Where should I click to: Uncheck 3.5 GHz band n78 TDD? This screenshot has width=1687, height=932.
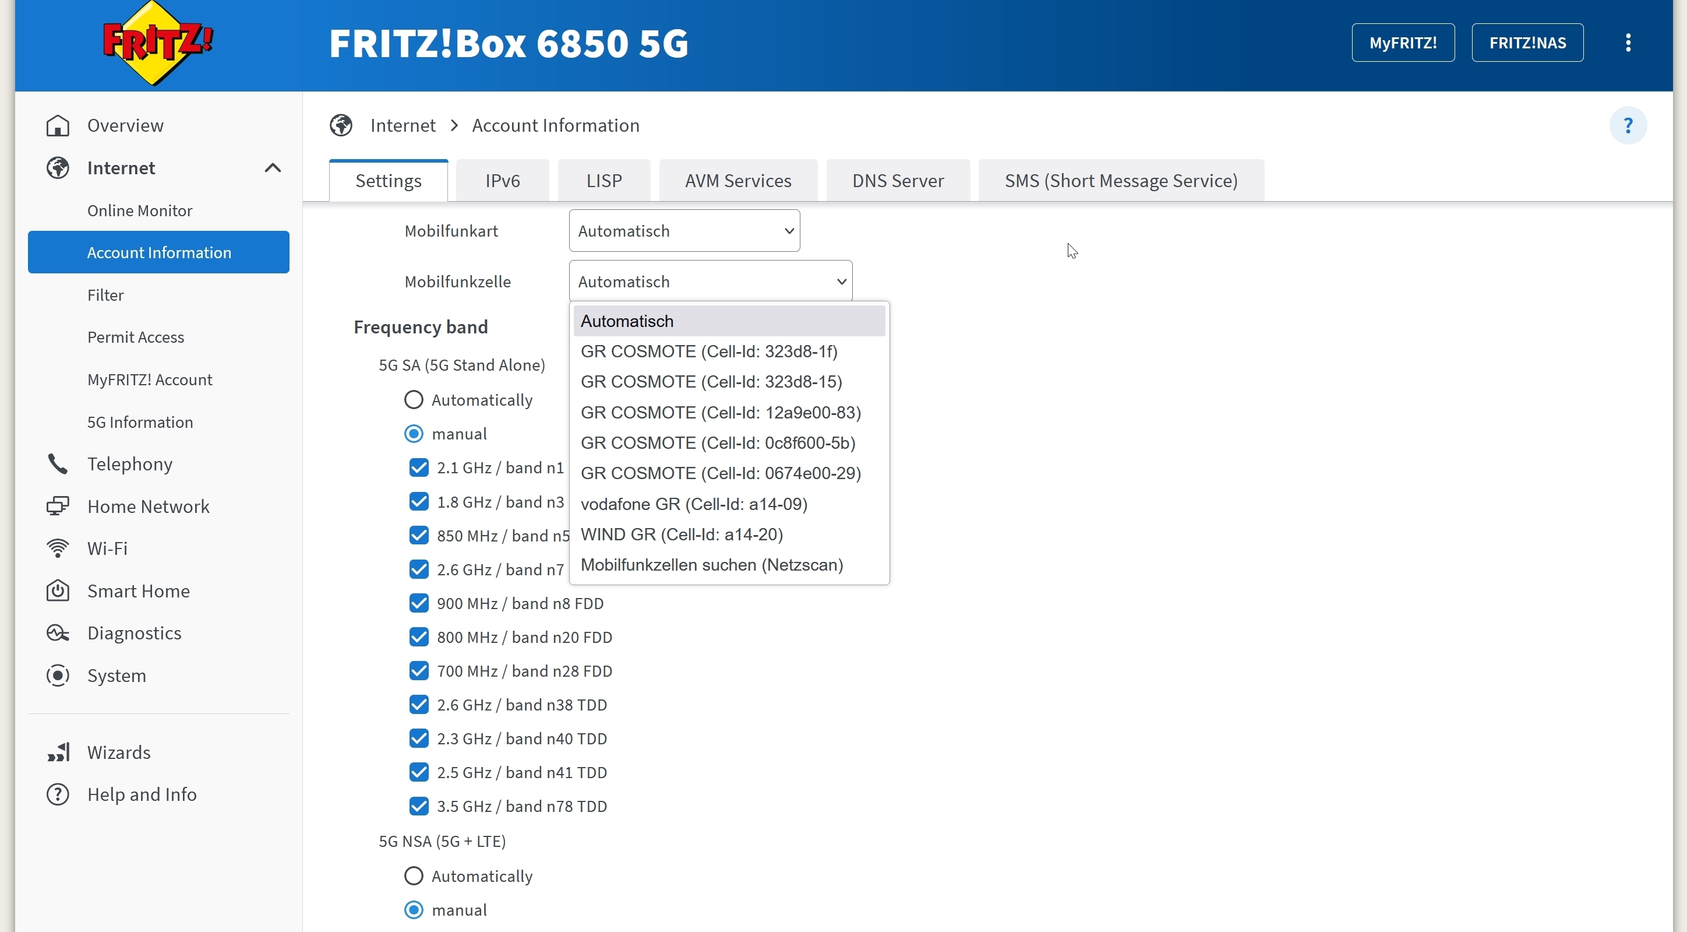[418, 806]
